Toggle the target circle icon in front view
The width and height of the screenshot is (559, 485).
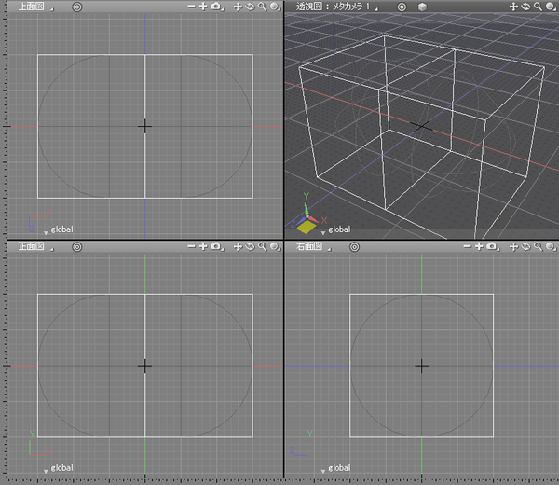coord(77,246)
